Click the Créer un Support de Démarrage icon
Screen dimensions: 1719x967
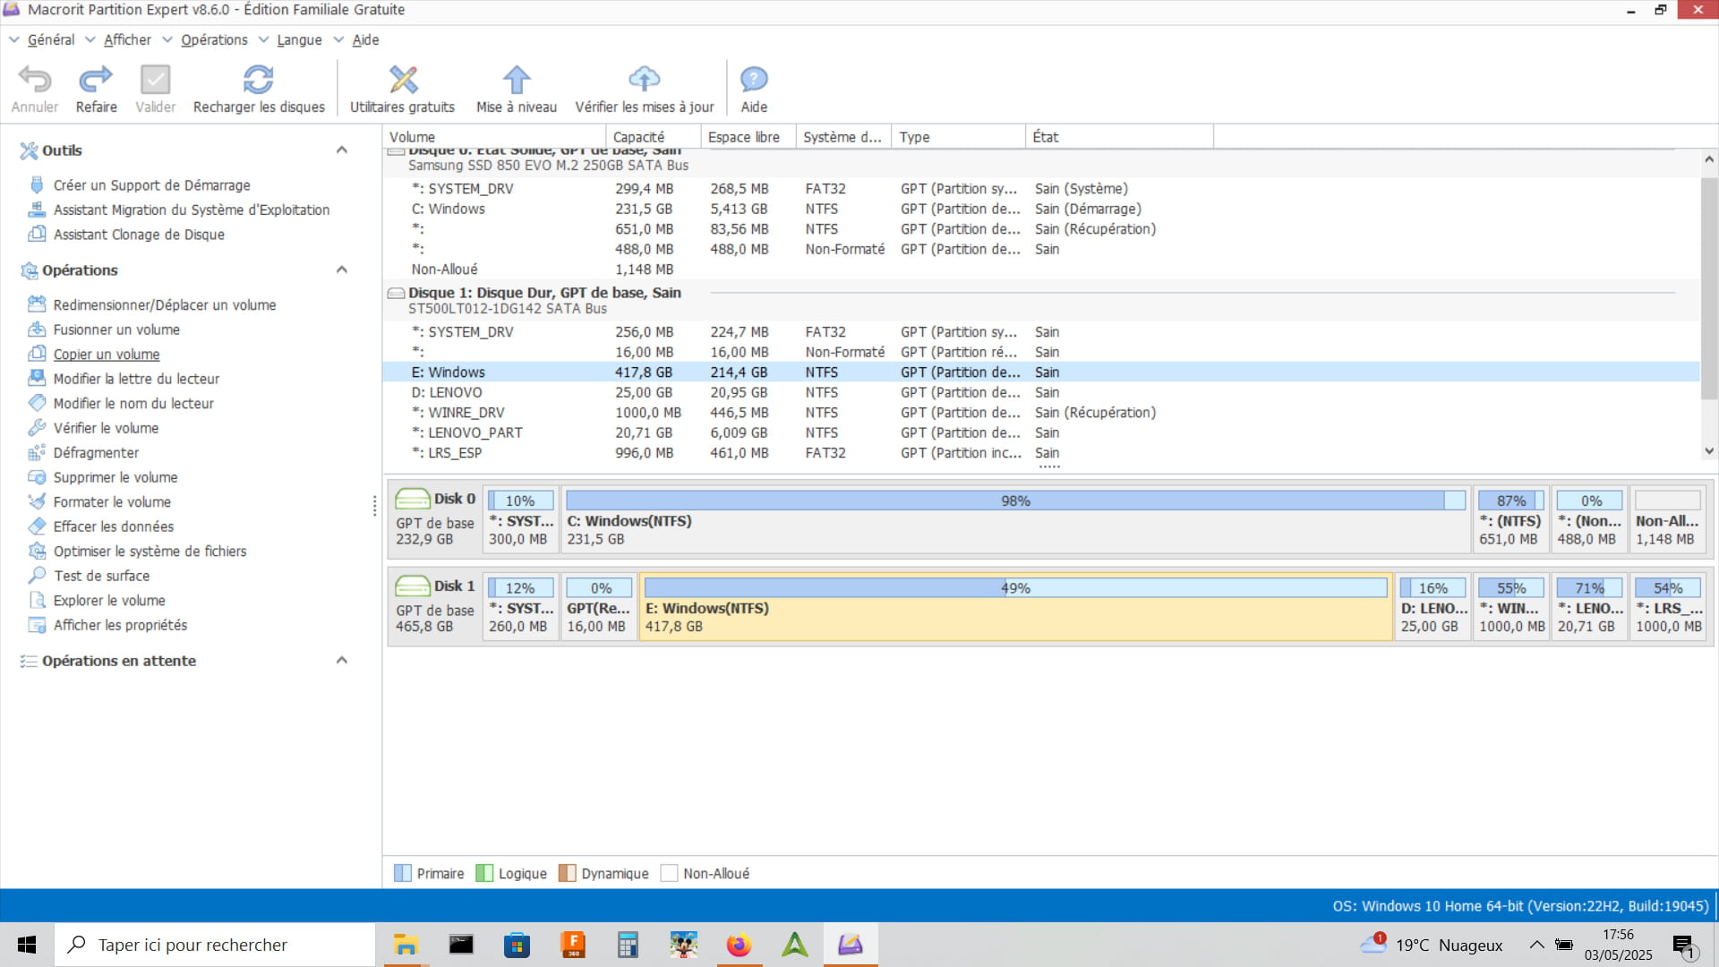[x=37, y=185]
